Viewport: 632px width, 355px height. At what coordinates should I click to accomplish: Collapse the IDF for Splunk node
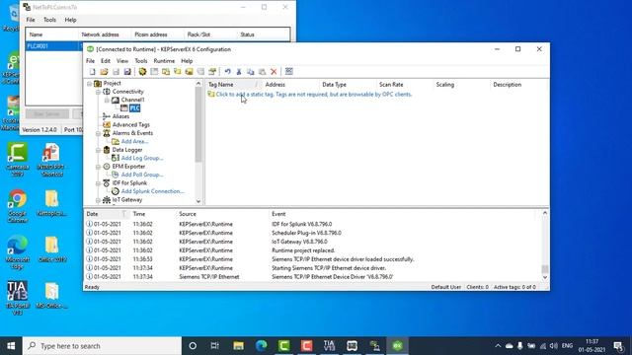[98, 183]
